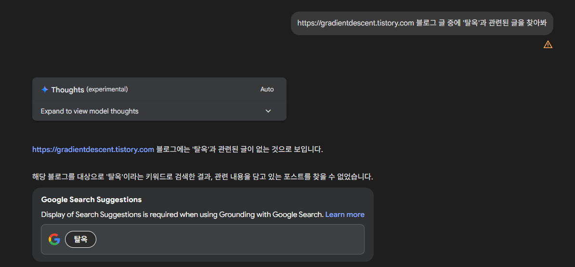Click the Google logo in search suggestions
Screen dimensions: 575x267
click(54, 239)
